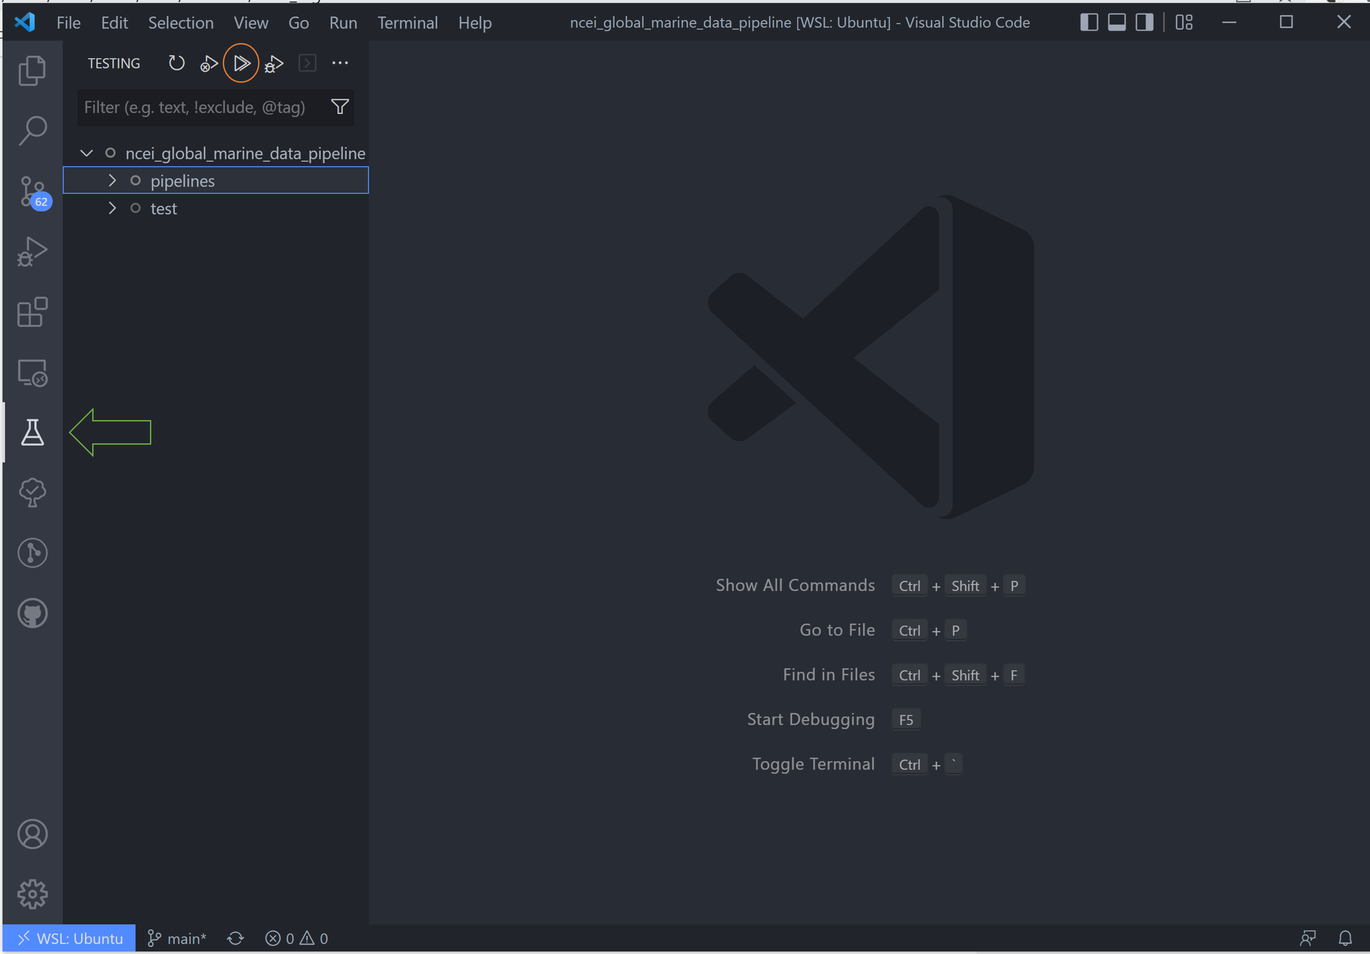
Task: Open the Manage gear menu
Action: pyautogui.click(x=32, y=894)
